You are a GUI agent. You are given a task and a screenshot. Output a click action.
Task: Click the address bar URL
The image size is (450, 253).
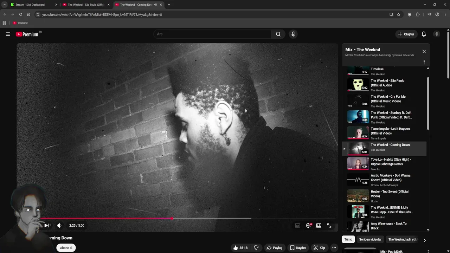point(102,14)
